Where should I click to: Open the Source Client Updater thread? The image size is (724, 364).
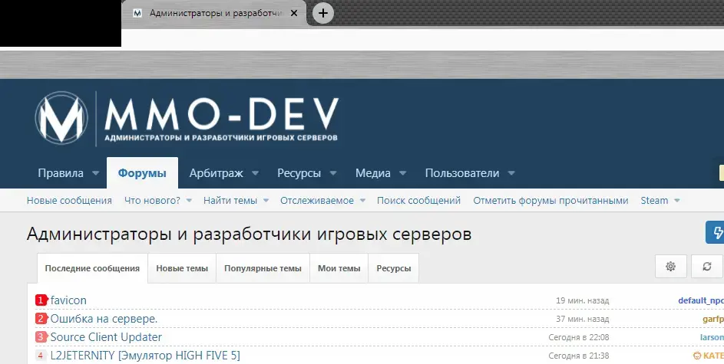click(x=106, y=337)
